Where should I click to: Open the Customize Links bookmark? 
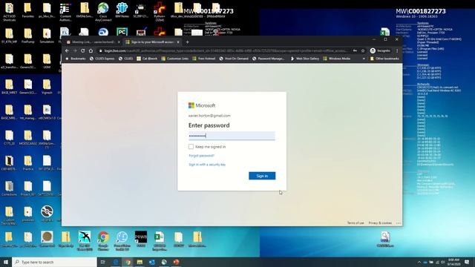[x=175, y=59]
